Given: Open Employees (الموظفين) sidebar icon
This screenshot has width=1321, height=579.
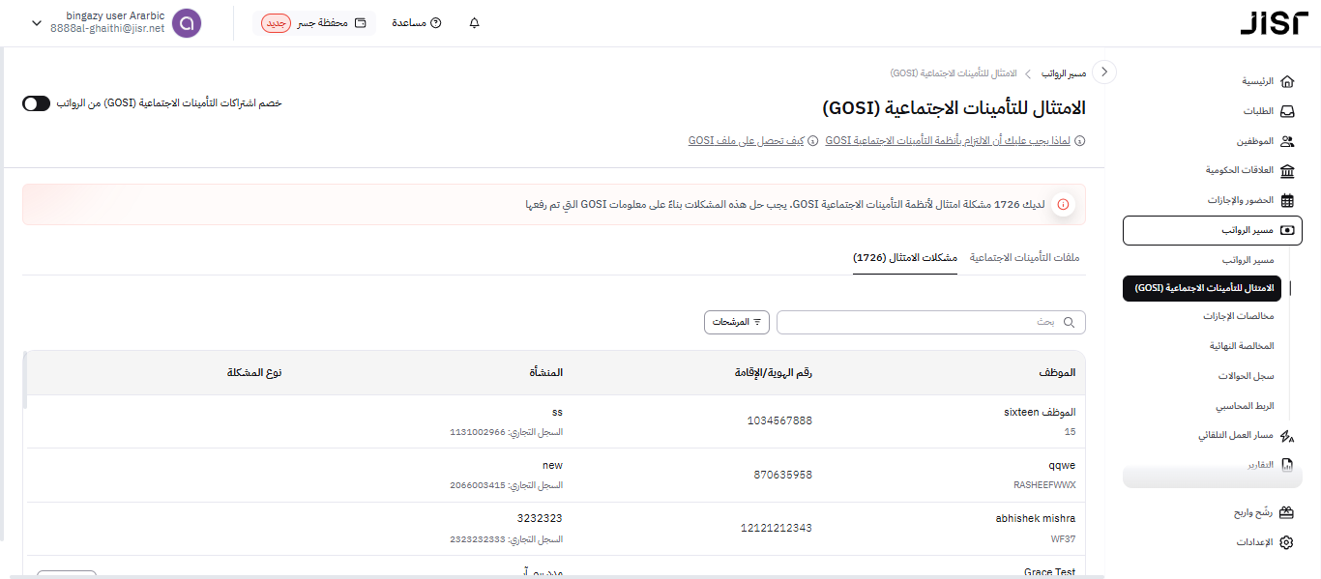Looking at the screenshot, I should (x=1286, y=141).
